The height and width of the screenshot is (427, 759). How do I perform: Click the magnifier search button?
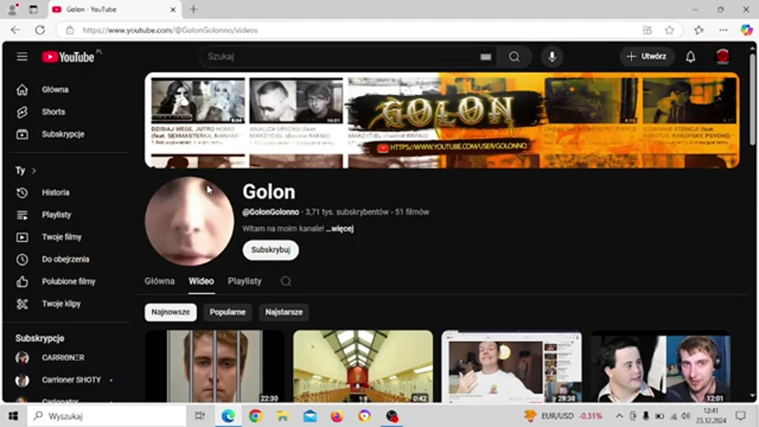click(514, 56)
